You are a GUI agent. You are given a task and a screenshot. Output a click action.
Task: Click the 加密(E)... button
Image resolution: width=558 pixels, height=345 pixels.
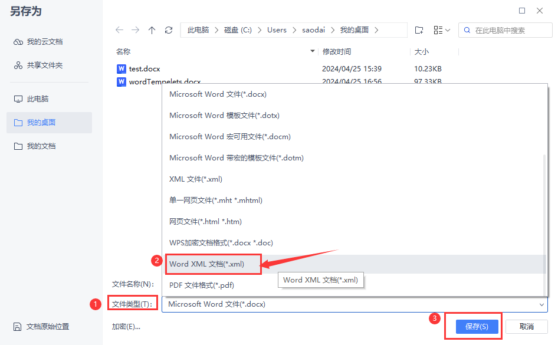[x=126, y=327]
